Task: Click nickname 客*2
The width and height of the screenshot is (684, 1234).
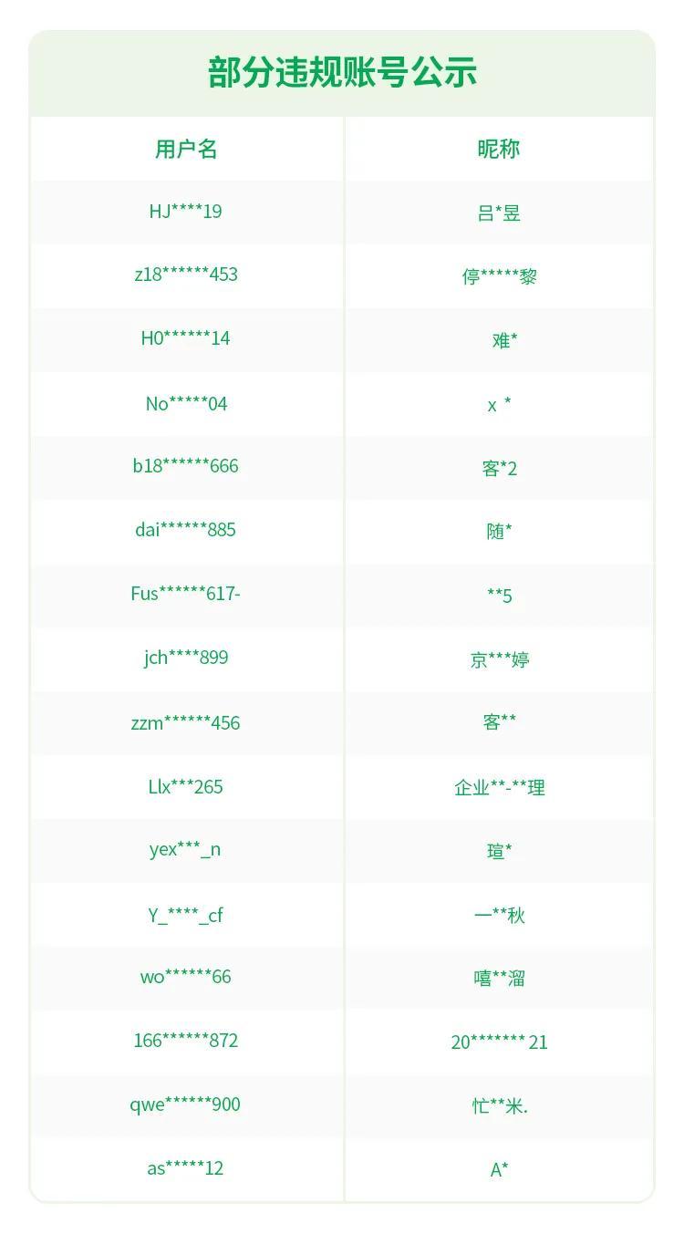Action: click(x=499, y=468)
